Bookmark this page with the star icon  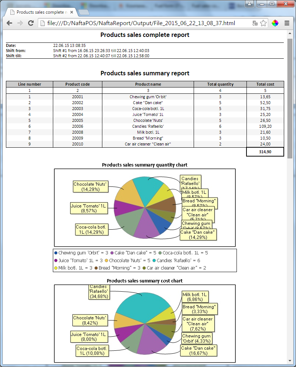coord(263,23)
